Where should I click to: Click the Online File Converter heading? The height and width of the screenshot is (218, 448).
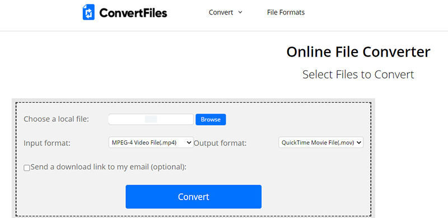pyautogui.click(x=358, y=52)
